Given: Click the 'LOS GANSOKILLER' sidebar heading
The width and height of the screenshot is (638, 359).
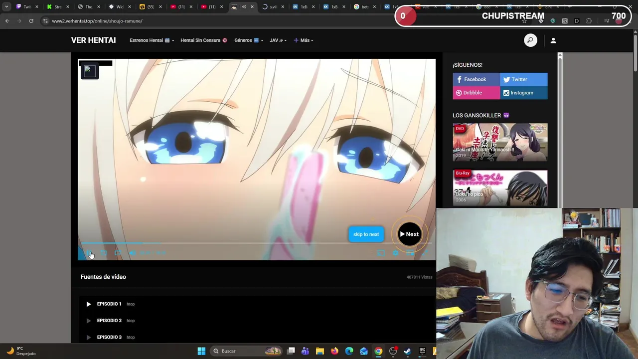Looking at the screenshot, I should pos(481,115).
